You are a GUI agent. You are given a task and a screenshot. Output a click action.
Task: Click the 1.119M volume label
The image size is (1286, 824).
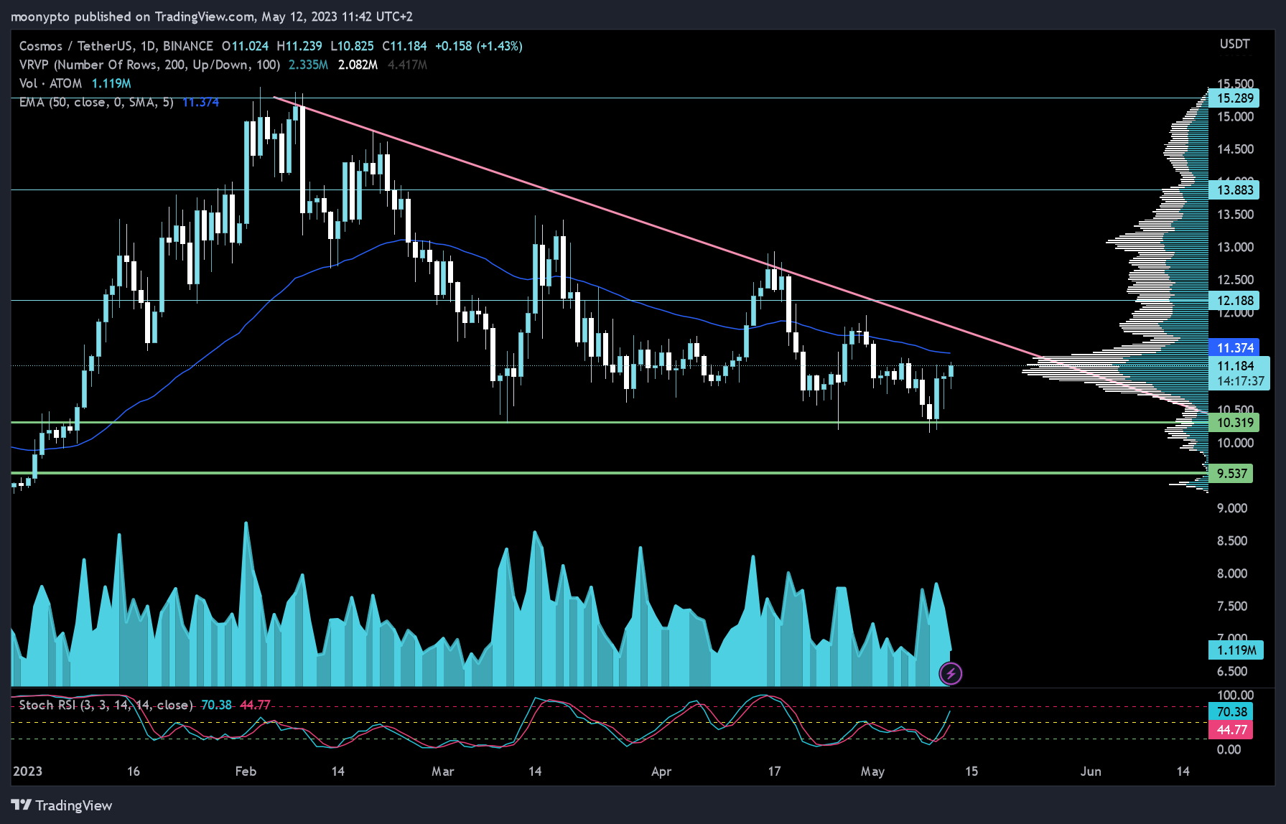(x=1236, y=650)
